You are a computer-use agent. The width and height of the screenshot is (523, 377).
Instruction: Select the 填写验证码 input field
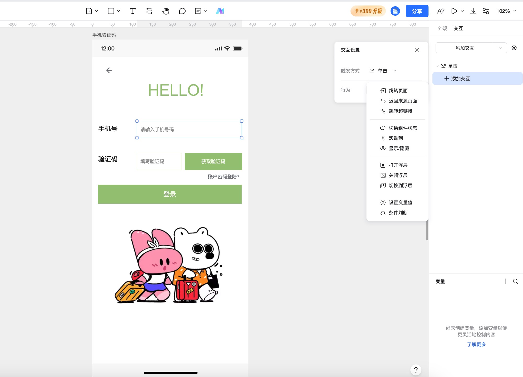159,161
